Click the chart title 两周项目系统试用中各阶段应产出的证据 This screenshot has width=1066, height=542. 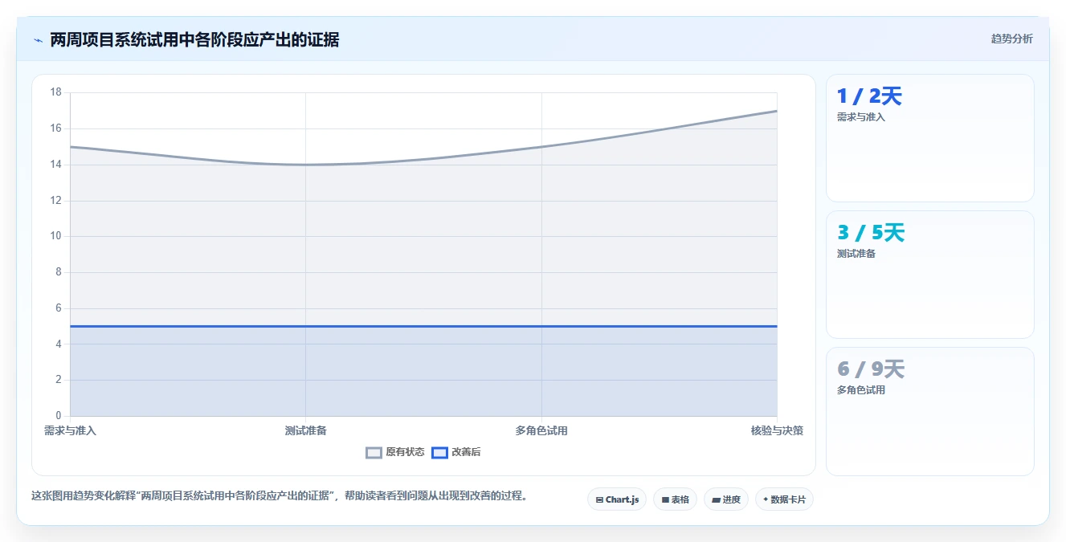(x=194, y=40)
